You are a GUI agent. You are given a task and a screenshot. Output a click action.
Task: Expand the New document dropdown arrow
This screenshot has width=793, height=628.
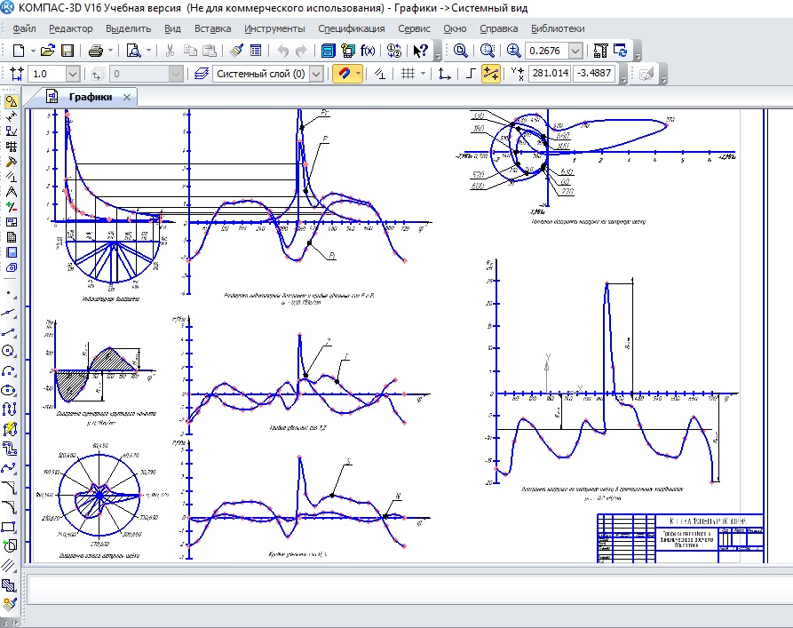coord(33,52)
